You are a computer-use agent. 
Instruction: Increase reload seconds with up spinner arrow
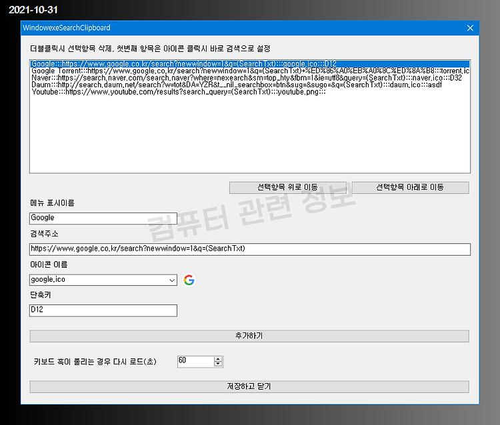click(x=218, y=359)
